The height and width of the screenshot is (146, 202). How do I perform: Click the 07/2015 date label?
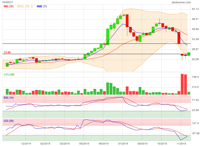[x=123, y=143]
